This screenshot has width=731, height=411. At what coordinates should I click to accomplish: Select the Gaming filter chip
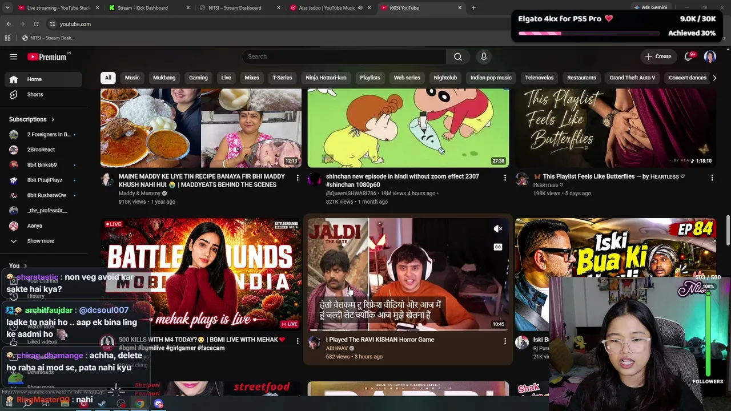coord(198,78)
